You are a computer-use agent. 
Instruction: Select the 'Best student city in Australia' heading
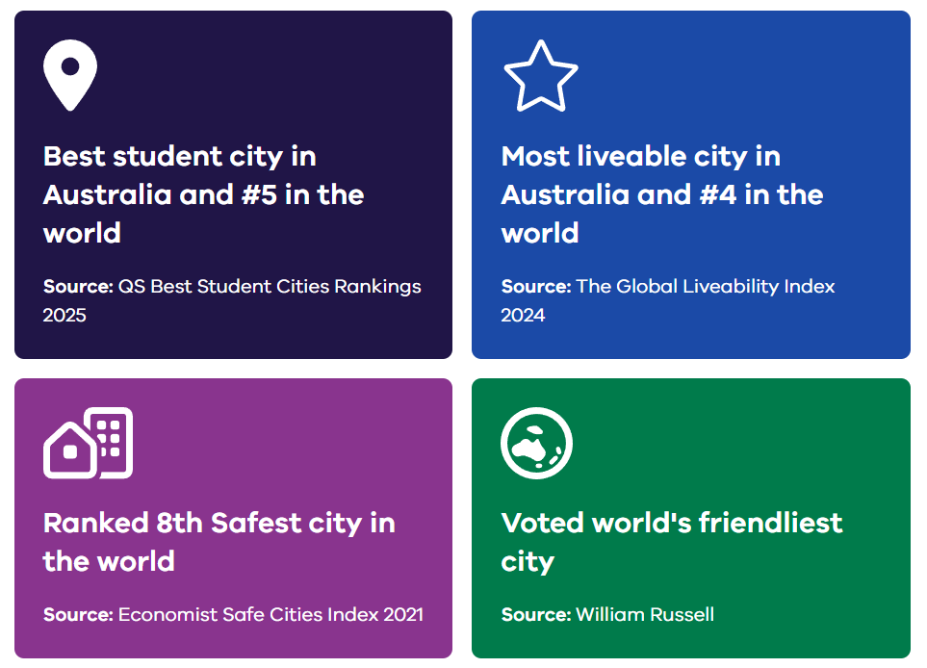click(x=203, y=194)
